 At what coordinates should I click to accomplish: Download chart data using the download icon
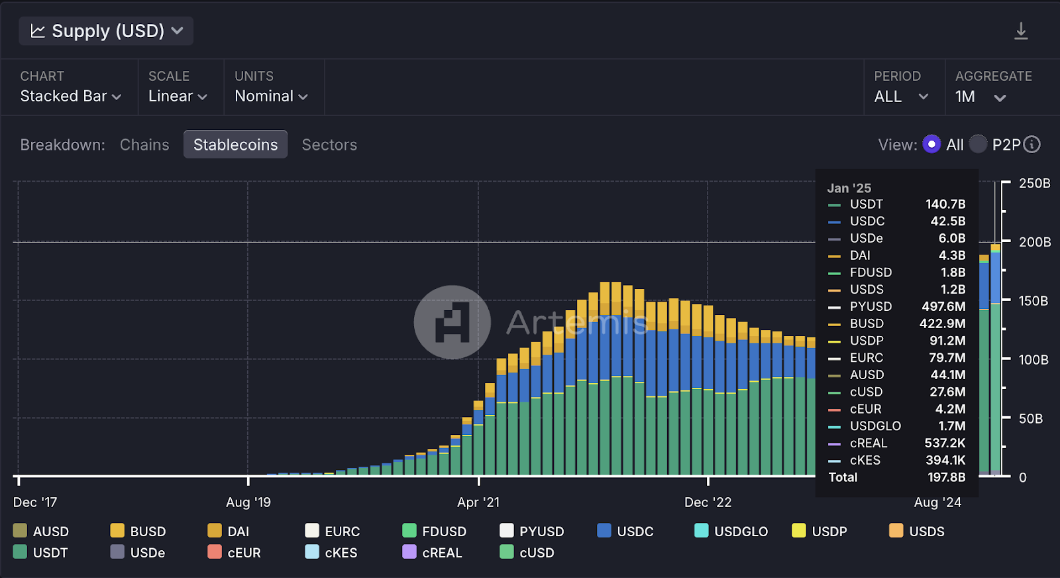click(x=1021, y=31)
